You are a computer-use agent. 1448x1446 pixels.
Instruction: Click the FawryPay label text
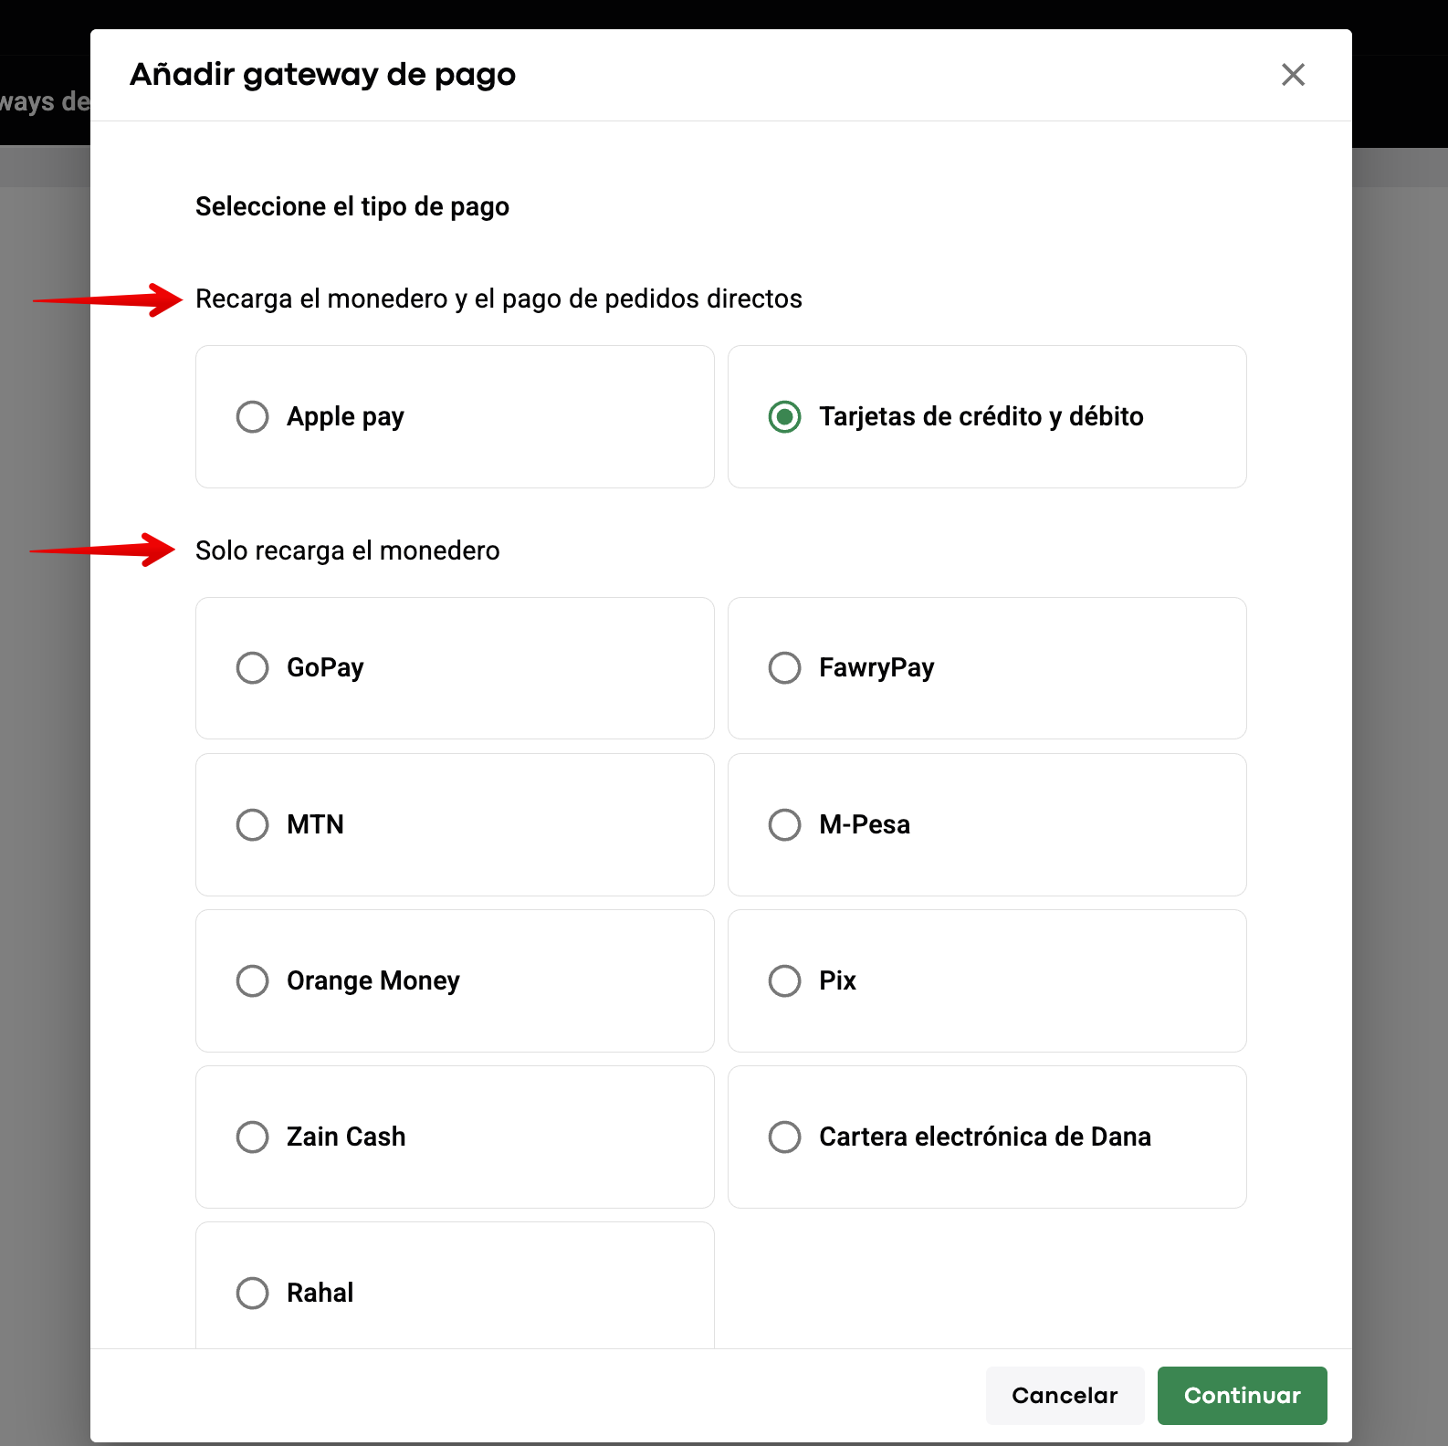[x=876, y=668]
